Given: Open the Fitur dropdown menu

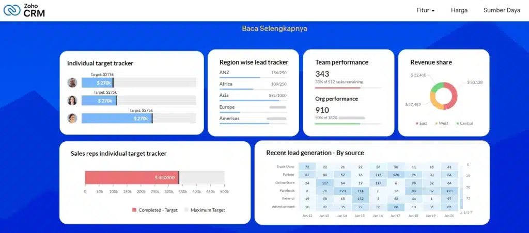Looking at the screenshot, I should click(x=426, y=10).
